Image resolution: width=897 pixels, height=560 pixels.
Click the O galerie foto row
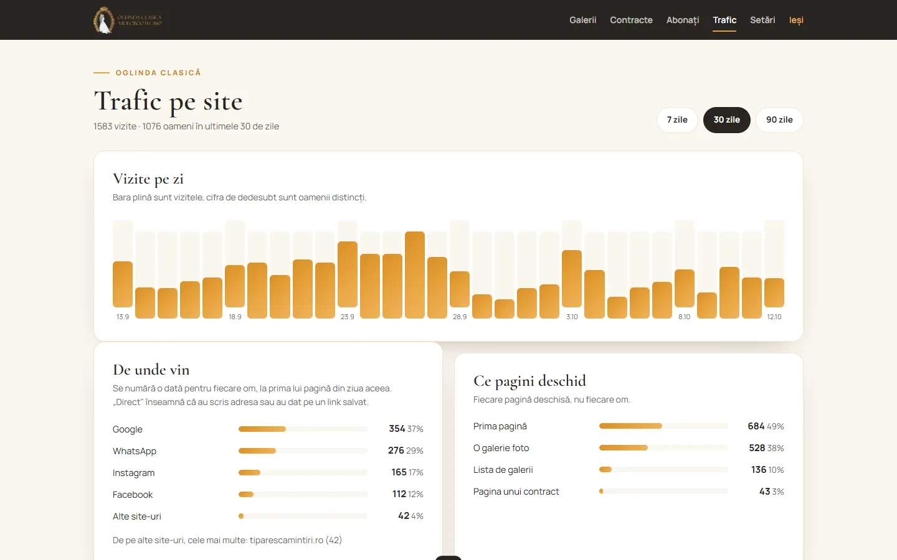[629, 448]
